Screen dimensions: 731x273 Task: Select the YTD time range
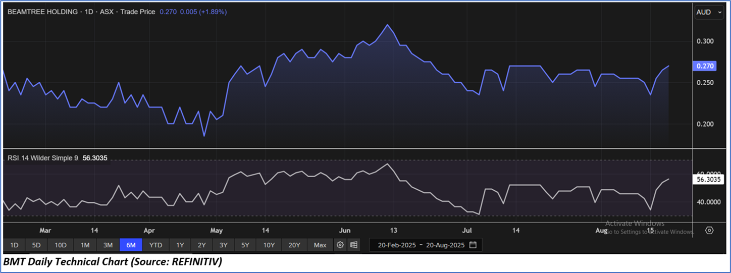point(156,245)
